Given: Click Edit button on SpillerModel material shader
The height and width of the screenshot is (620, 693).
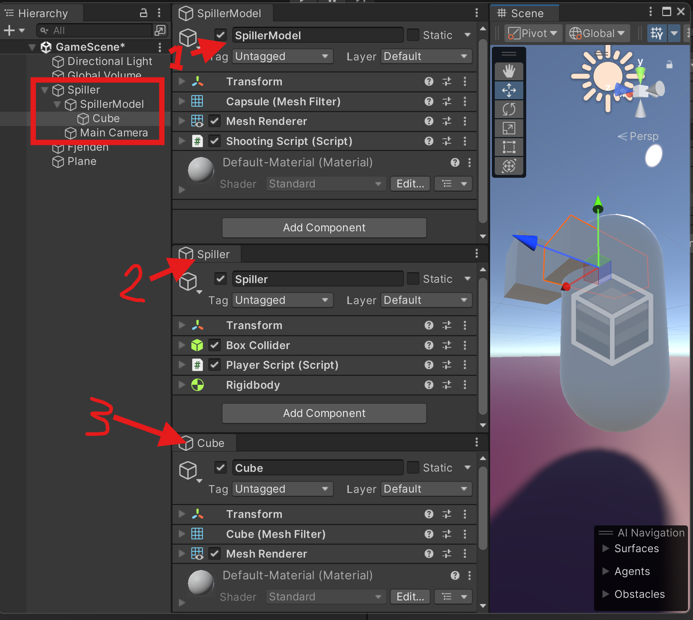Looking at the screenshot, I should [410, 182].
